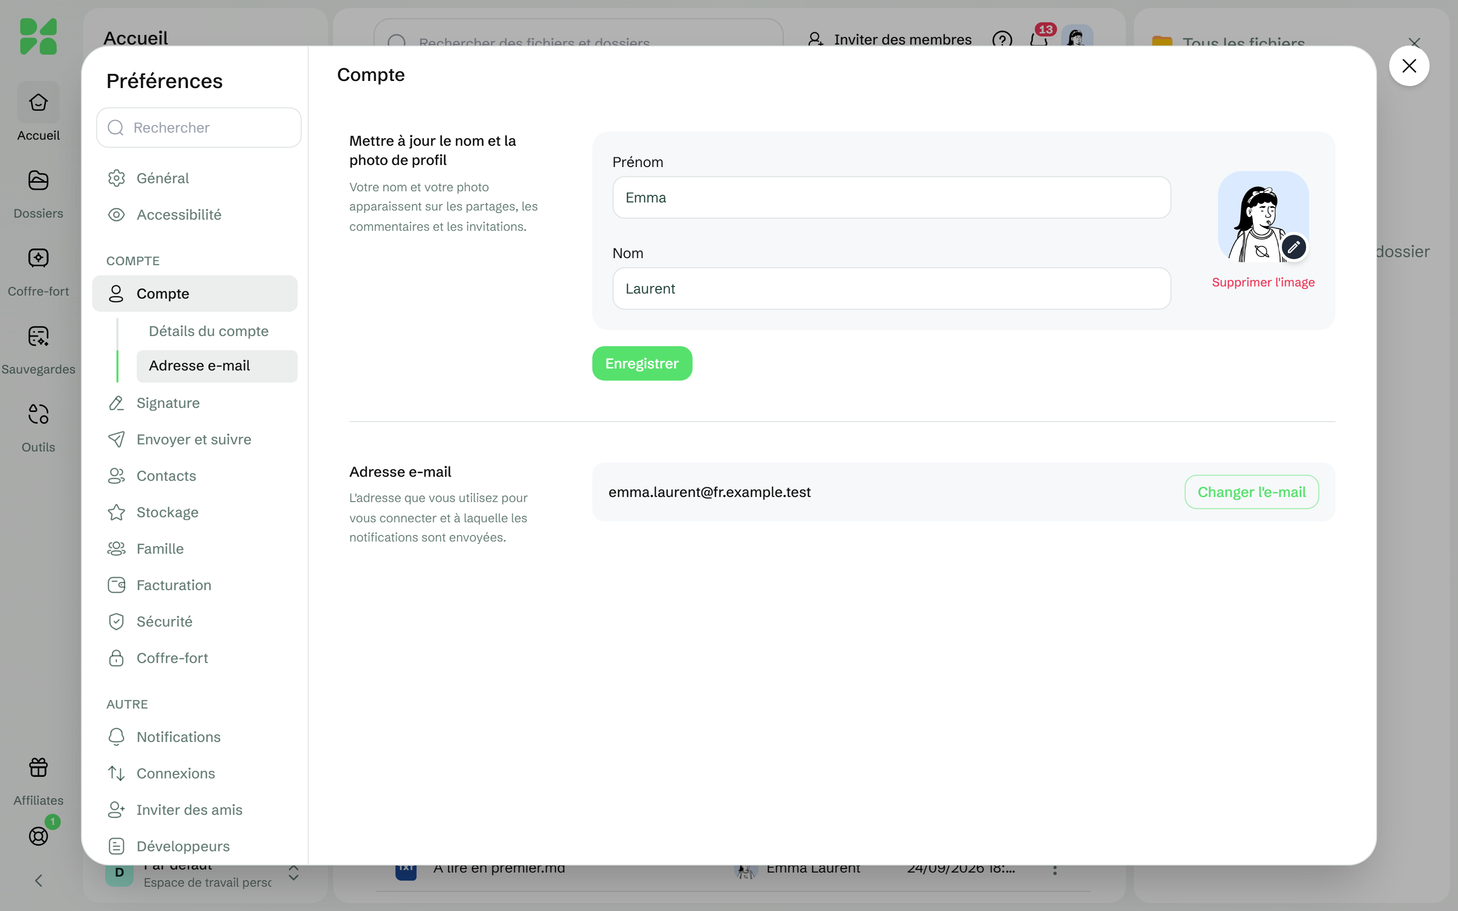The image size is (1458, 911).
Task: Click the pencil edit icon on profile photo
Action: tap(1293, 247)
